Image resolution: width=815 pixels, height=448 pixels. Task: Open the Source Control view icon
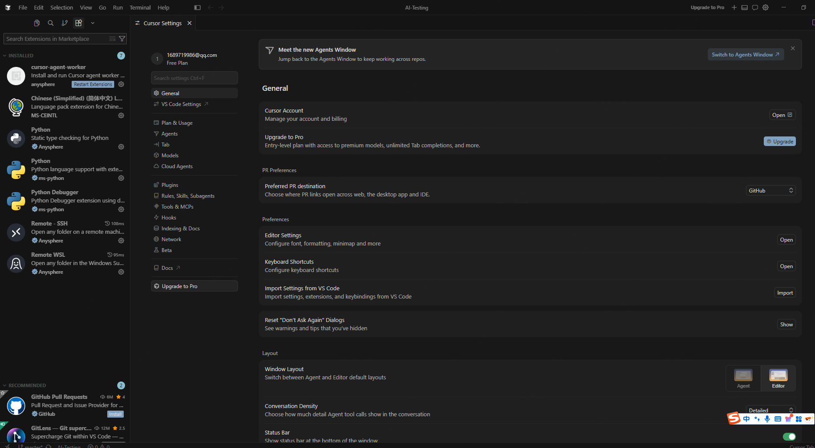(65, 23)
